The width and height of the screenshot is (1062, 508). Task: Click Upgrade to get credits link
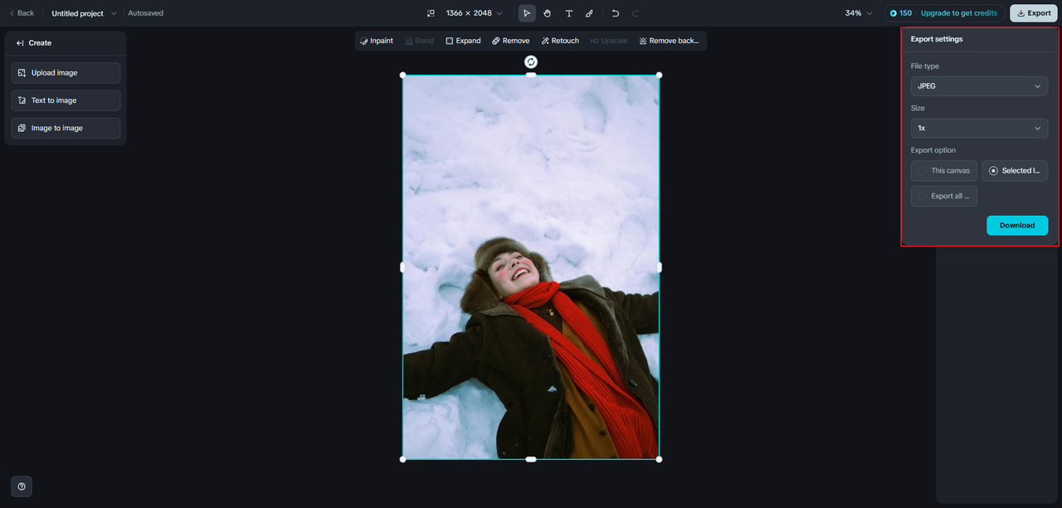959,13
